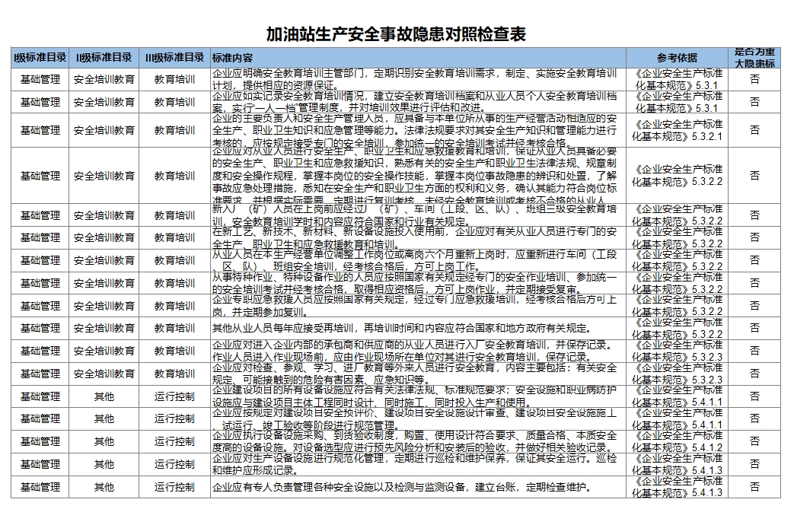Image resolution: width=794 pixels, height=509 pixels.
Task: Click the title 加油站生产安全事故隐患对照检查表
Action: tap(396, 34)
